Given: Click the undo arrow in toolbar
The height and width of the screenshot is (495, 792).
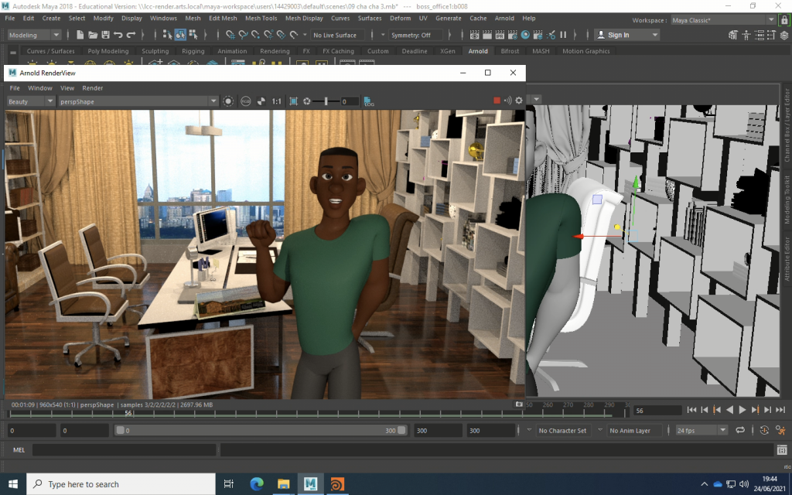Looking at the screenshot, I should pyautogui.click(x=118, y=35).
